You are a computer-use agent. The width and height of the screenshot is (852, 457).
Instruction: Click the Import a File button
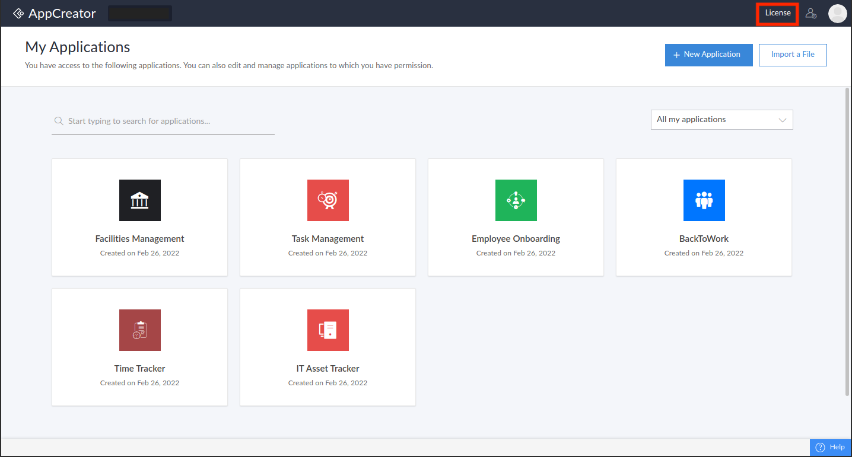pos(793,55)
